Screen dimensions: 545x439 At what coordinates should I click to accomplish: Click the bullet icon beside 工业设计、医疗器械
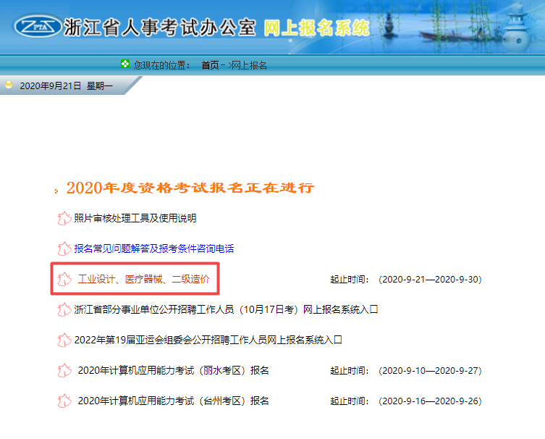tap(64, 279)
